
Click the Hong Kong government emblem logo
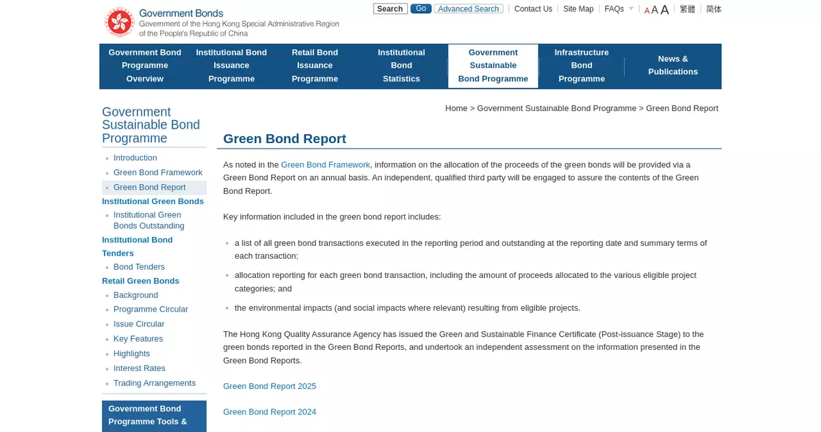119,22
